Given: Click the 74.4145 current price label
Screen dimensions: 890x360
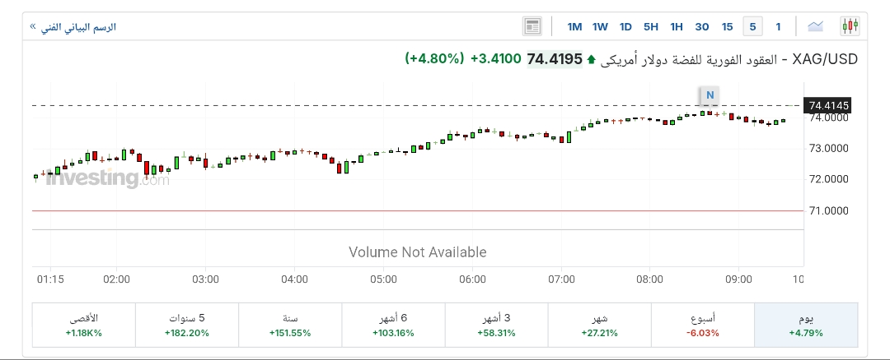Looking at the screenshot, I should point(828,105).
